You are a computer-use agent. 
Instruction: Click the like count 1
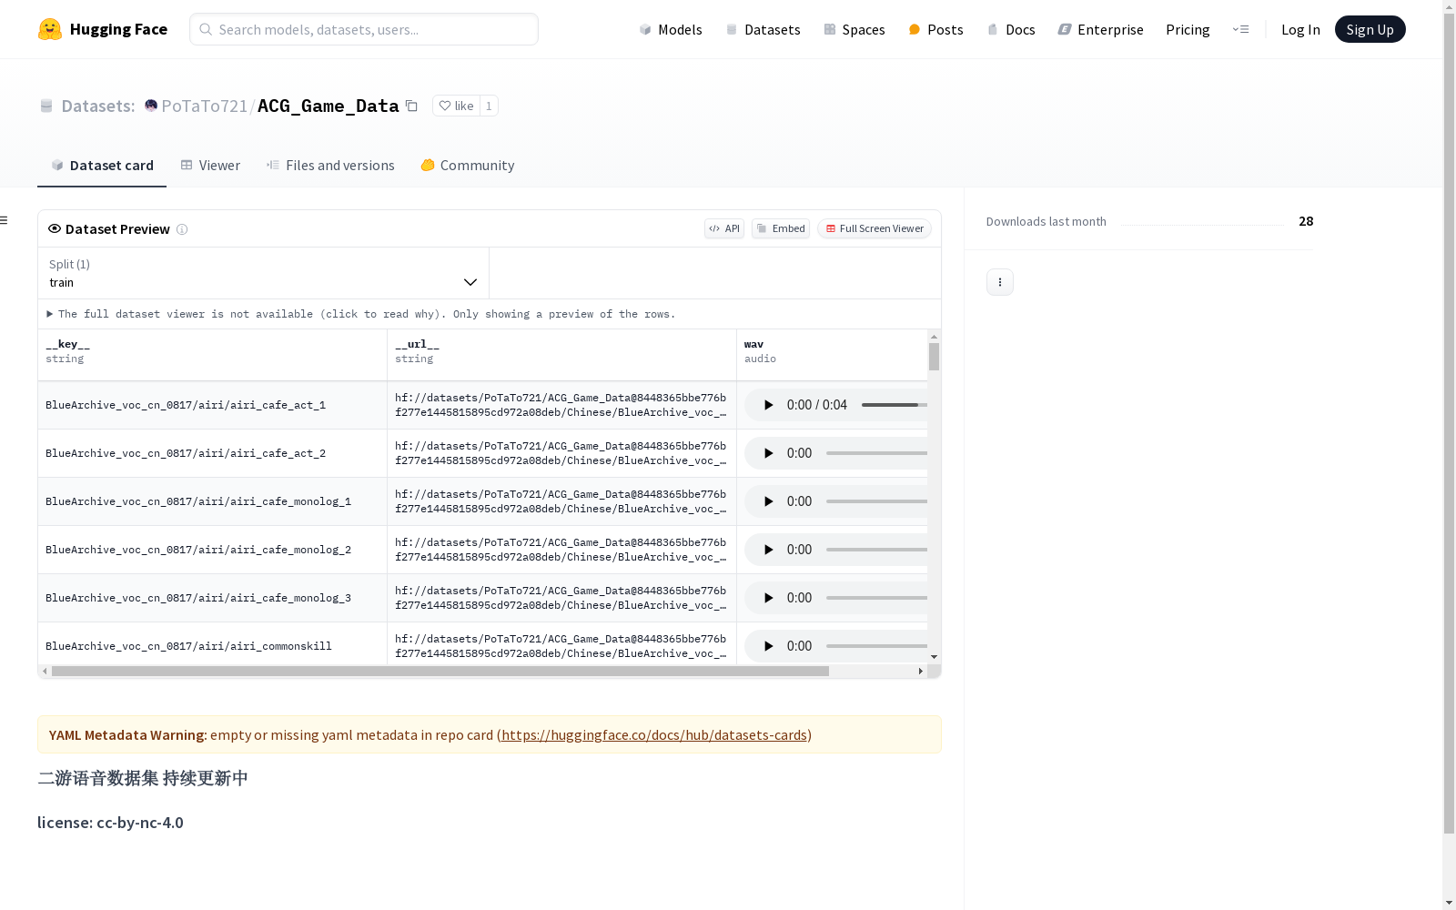489,106
